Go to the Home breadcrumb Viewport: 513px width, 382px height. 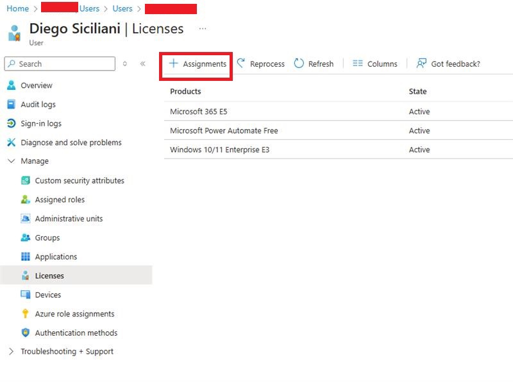(18, 8)
